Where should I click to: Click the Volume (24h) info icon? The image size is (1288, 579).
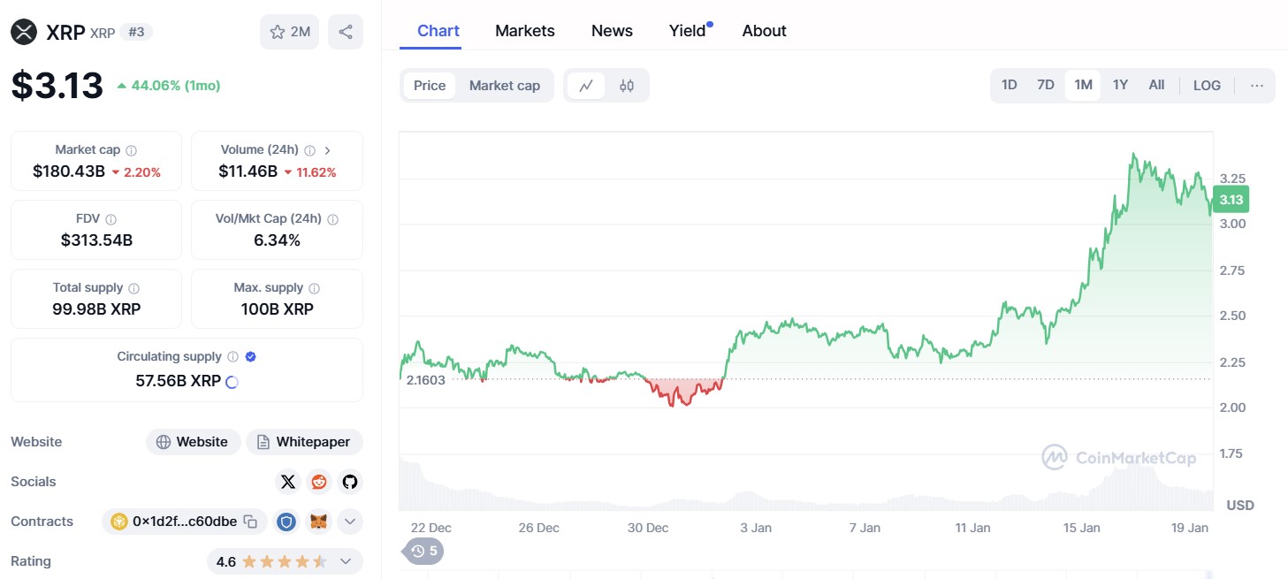309,150
